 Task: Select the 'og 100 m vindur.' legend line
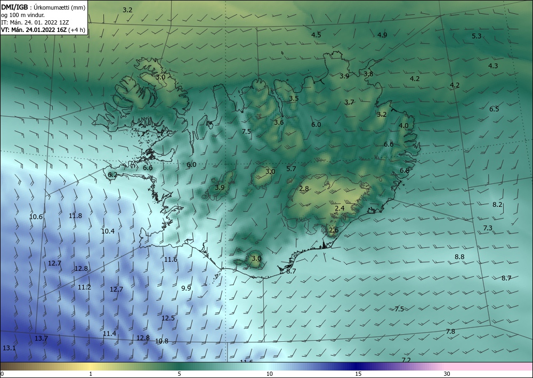(23, 15)
